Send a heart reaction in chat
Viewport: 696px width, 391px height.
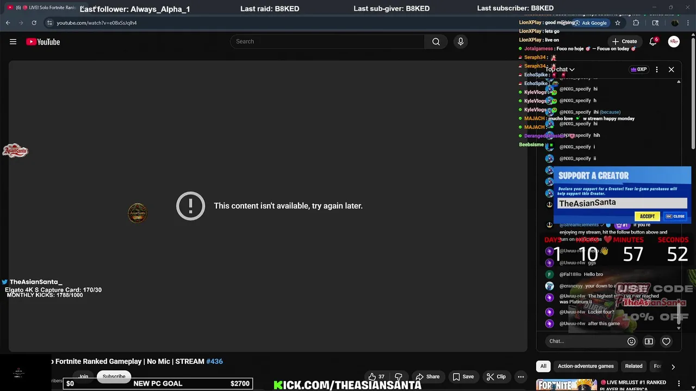point(666,342)
